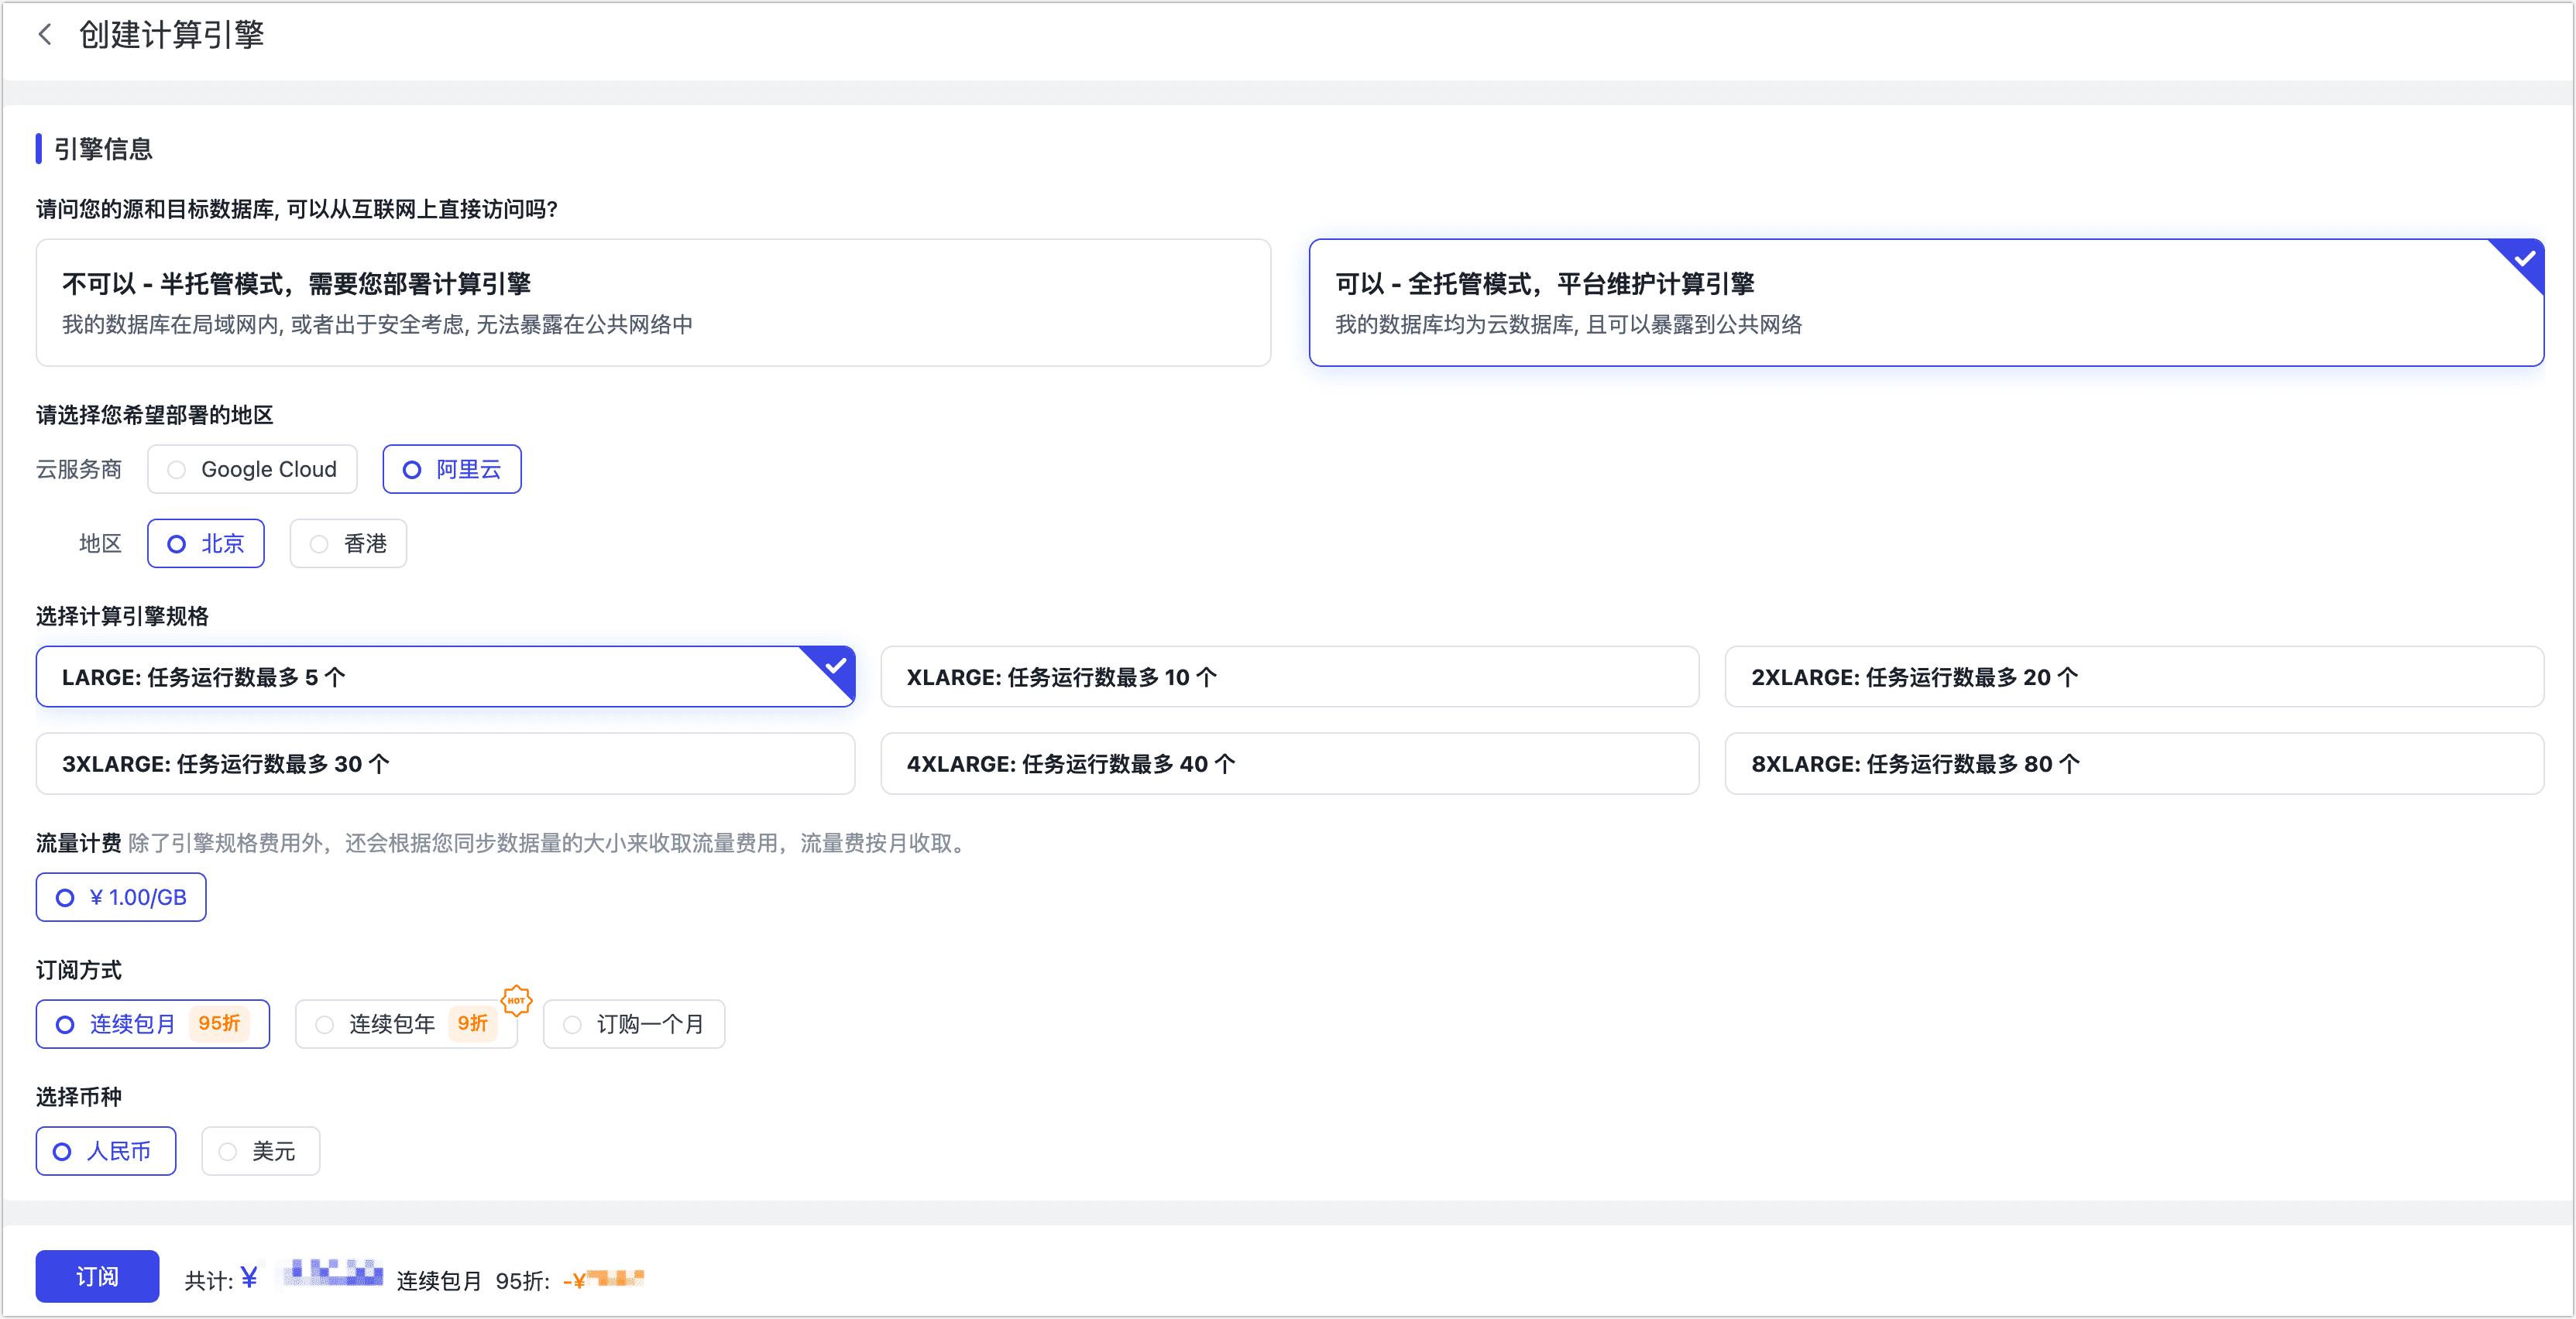Viewport: 2576px width, 1319px height.
Task: Click the total price amount after 共计
Action: tap(330, 1276)
